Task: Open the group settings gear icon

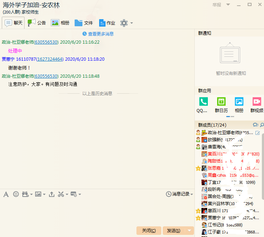Action: [x=124, y=23]
